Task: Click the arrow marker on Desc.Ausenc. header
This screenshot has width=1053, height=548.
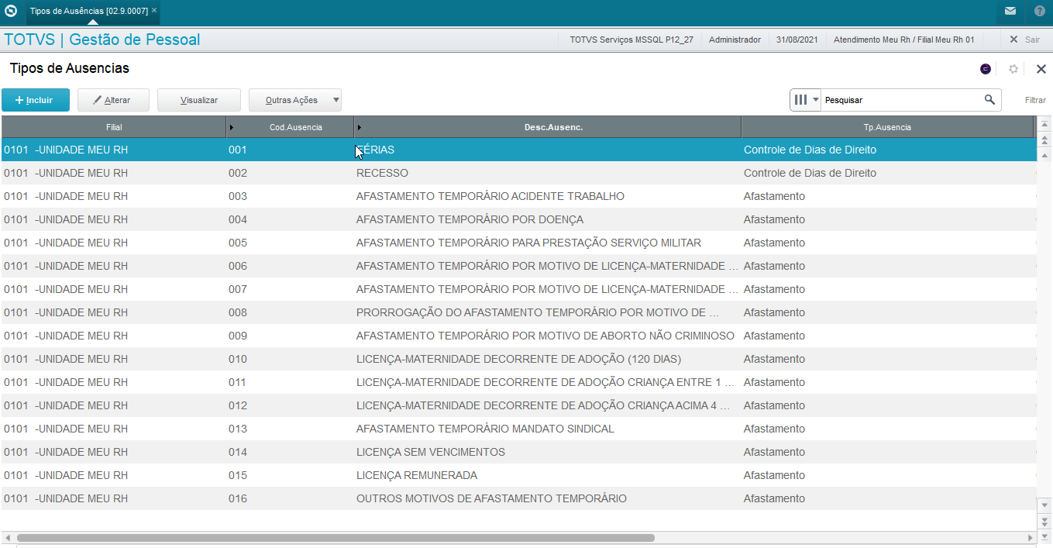Action: point(360,127)
